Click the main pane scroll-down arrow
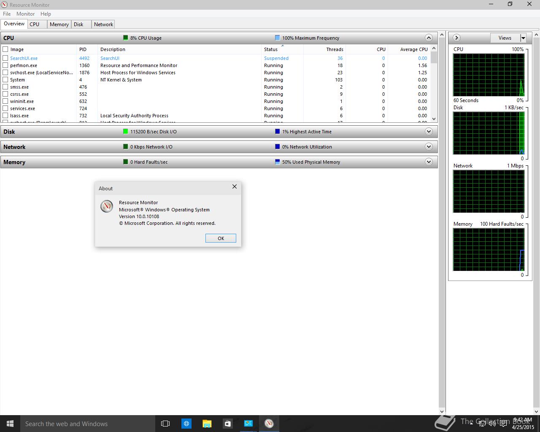Image resolution: width=540 pixels, height=432 pixels. 442,411
